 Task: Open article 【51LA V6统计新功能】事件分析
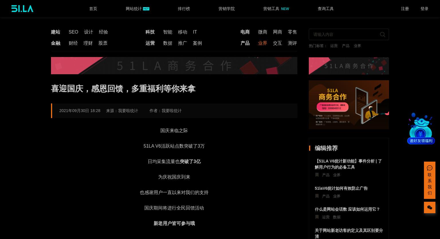click(348, 164)
